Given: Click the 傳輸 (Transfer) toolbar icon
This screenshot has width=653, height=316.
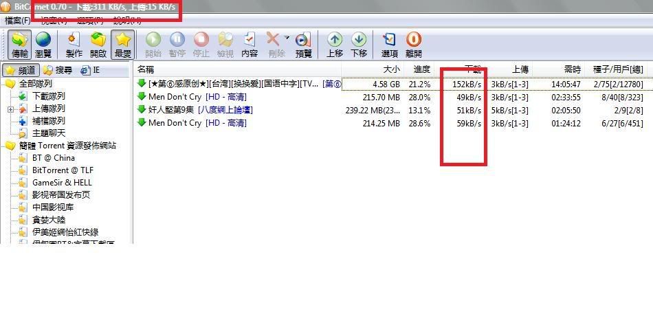Looking at the screenshot, I should pyautogui.click(x=20, y=44).
